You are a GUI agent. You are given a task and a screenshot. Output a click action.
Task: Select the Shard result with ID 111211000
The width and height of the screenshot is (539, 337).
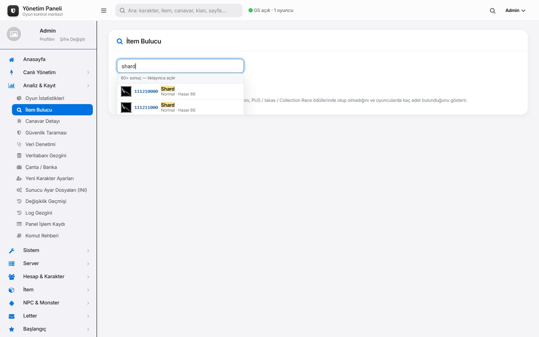pos(180,107)
